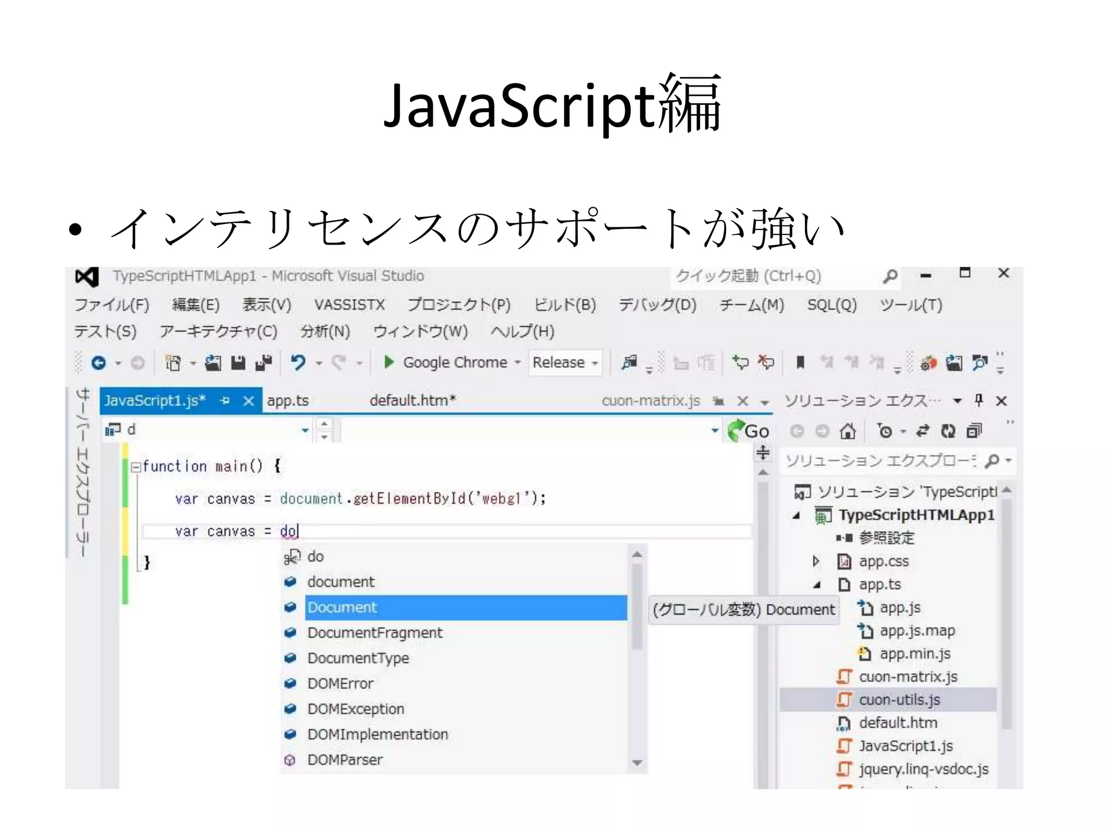Open the VASSISTX menu
This screenshot has width=1108, height=831.
pos(349,305)
